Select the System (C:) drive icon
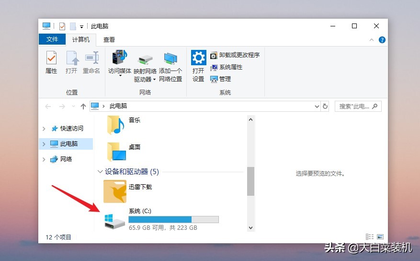The image size is (420, 261). pos(114,222)
